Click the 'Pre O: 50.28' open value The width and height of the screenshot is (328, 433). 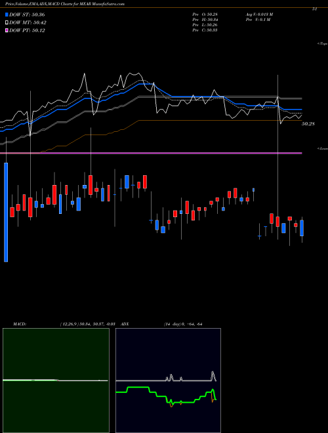point(205,14)
